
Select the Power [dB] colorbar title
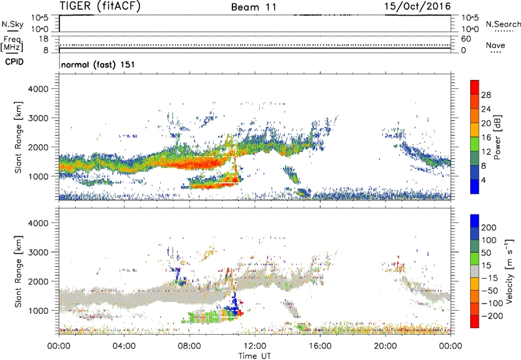pyautogui.click(x=497, y=137)
